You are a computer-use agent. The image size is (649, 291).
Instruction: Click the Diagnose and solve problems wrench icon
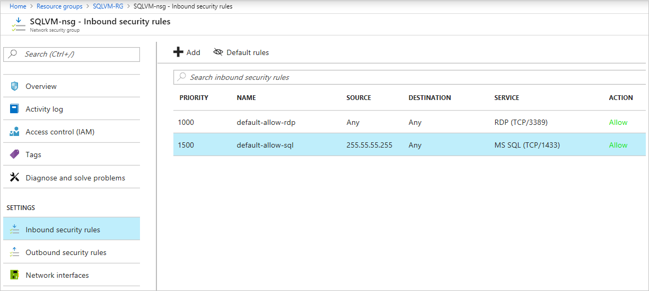coord(14,178)
